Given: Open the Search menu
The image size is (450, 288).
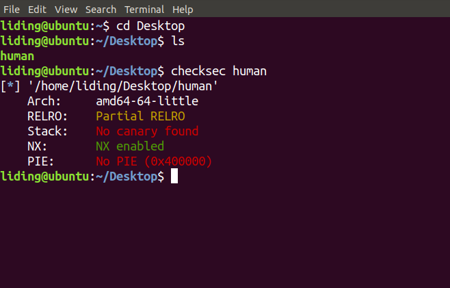Looking at the screenshot, I should pos(101,10).
